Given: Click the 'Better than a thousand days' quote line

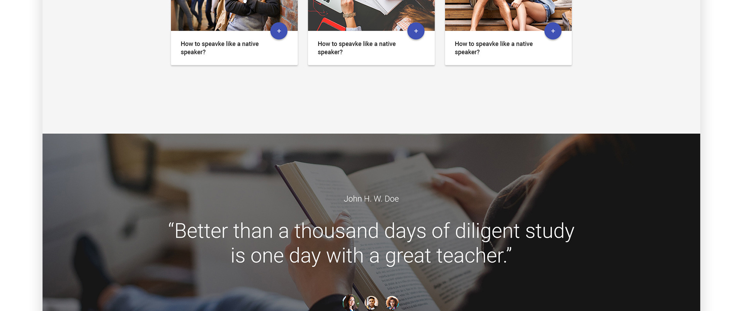Looking at the screenshot, I should (x=371, y=231).
